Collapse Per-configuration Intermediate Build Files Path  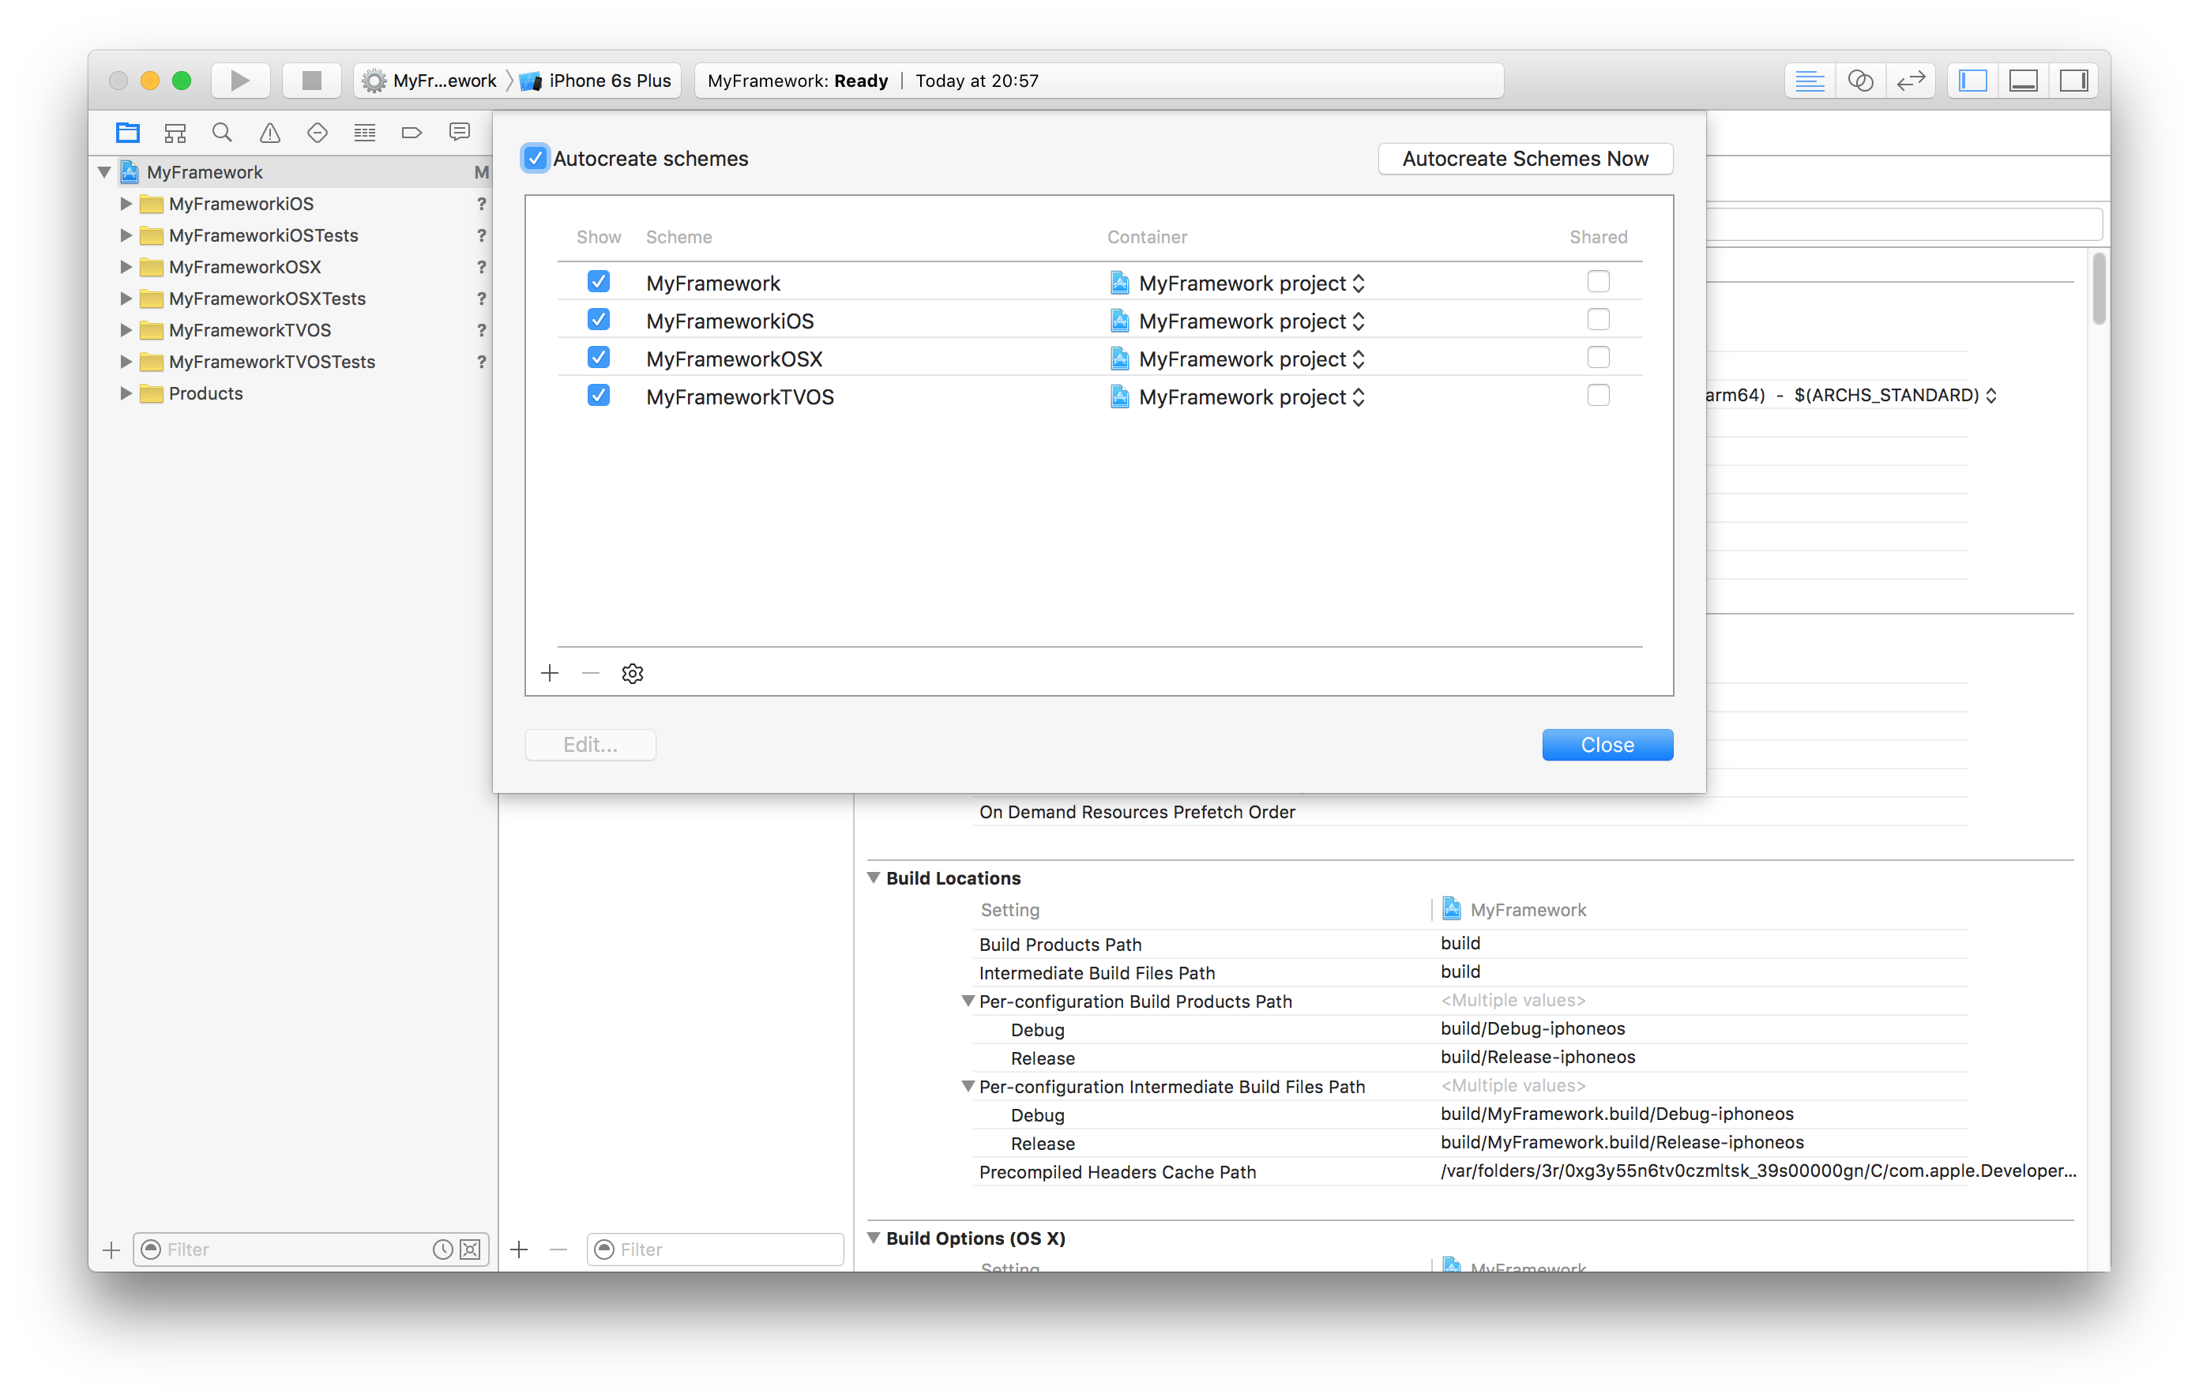968,1087
